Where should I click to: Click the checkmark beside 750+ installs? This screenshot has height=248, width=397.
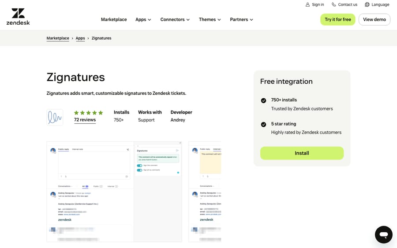263,100
